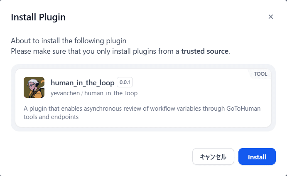Click the human_in_the_loop plugin avatar icon
Screen dimensions: 287x176
(x=34, y=87)
